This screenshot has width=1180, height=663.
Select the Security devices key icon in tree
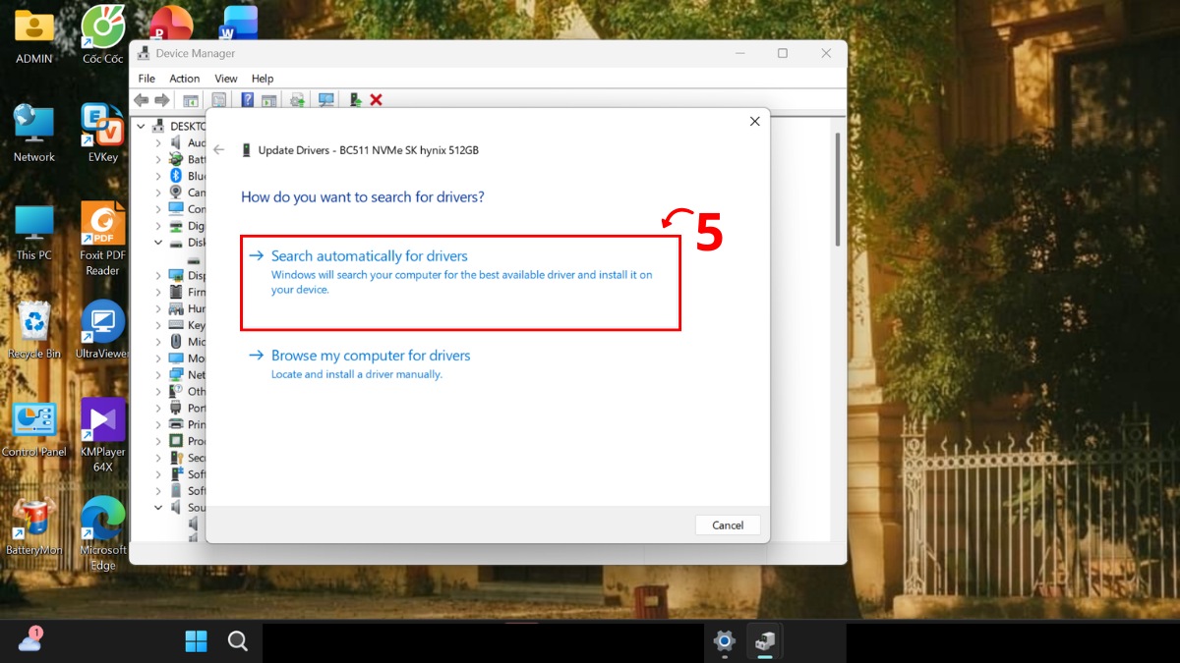[176, 458]
